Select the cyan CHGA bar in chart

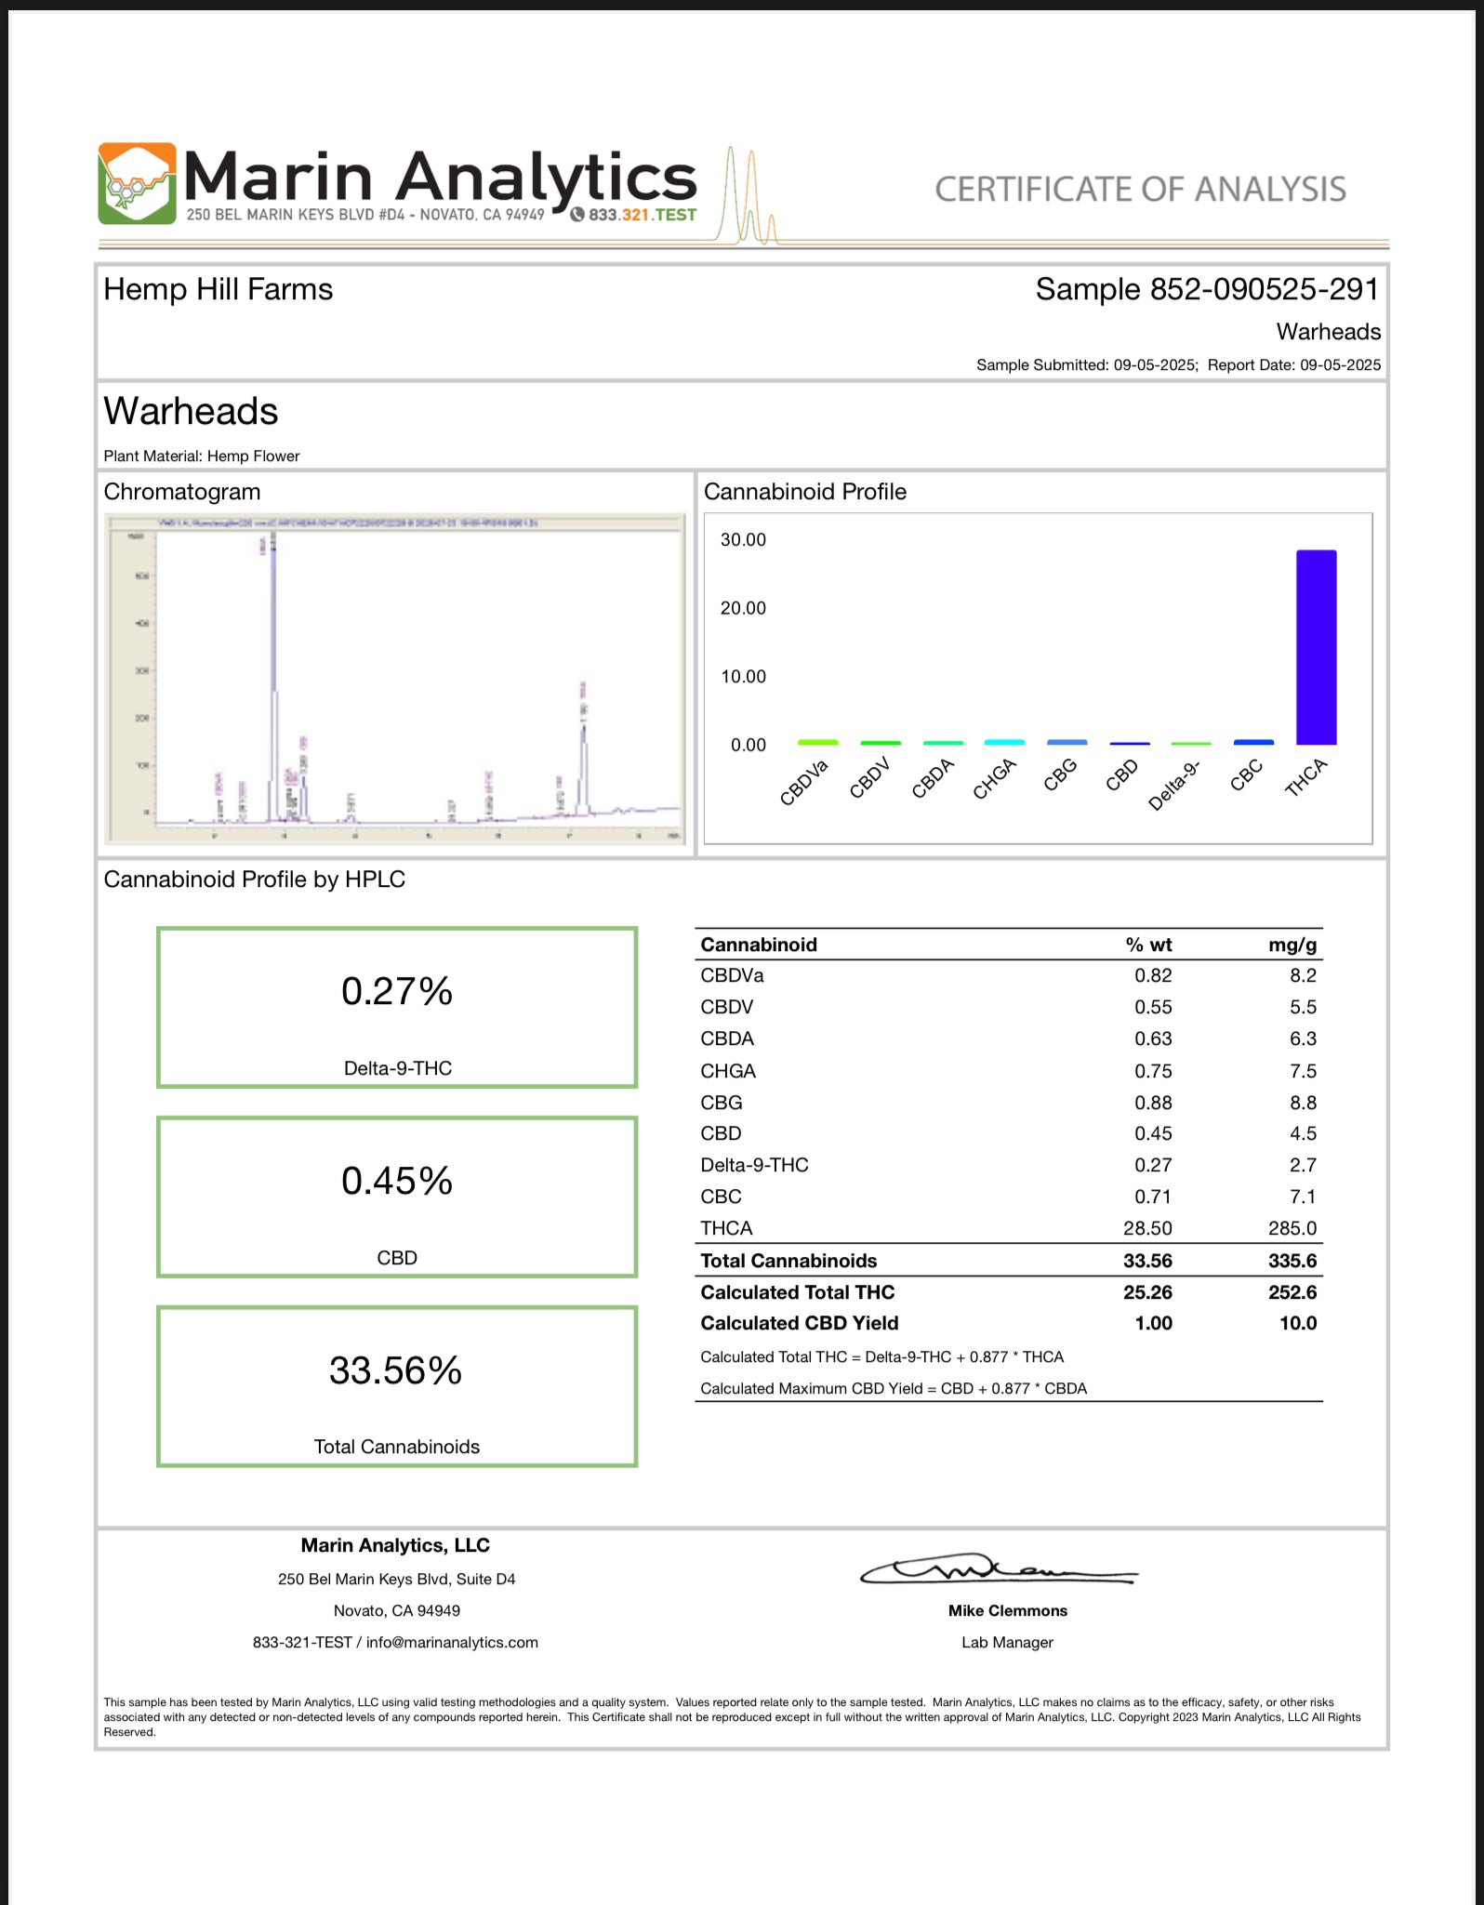pyautogui.click(x=1004, y=742)
